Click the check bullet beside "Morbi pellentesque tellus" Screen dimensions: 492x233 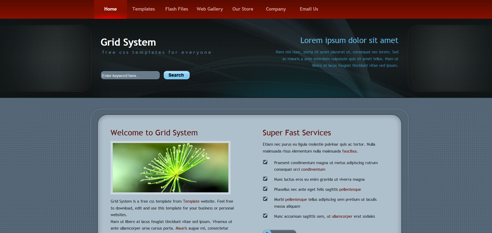pos(265,199)
